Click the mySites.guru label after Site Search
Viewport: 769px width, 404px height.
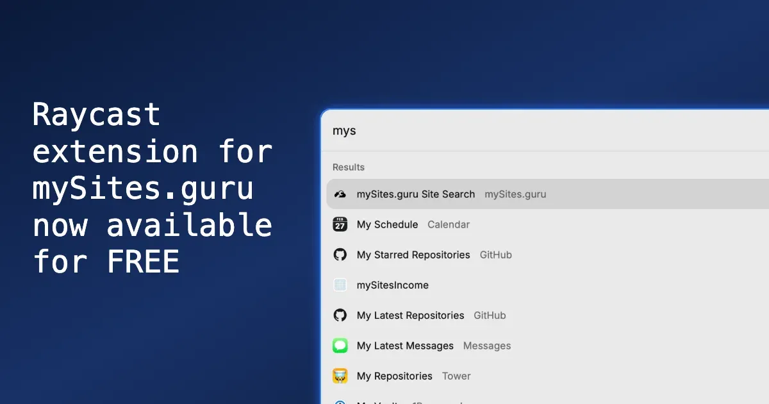point(515,194)
